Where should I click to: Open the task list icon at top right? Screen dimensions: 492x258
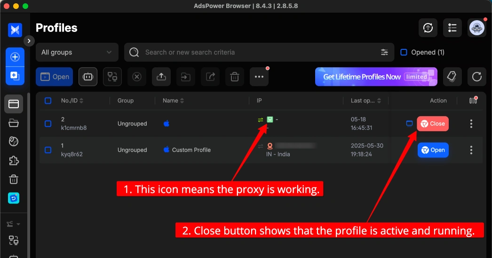click(x=452, y=28)
